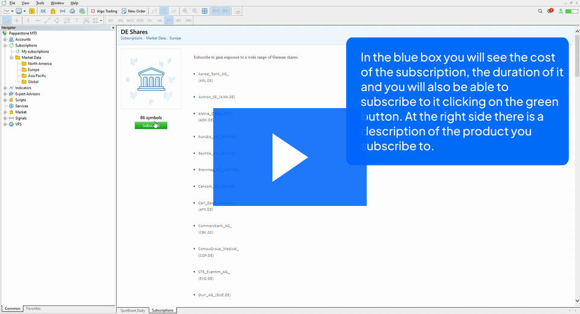Tile chart windows using grid icon
Viewport: 580px width, 314px height.
coord(205,11)
